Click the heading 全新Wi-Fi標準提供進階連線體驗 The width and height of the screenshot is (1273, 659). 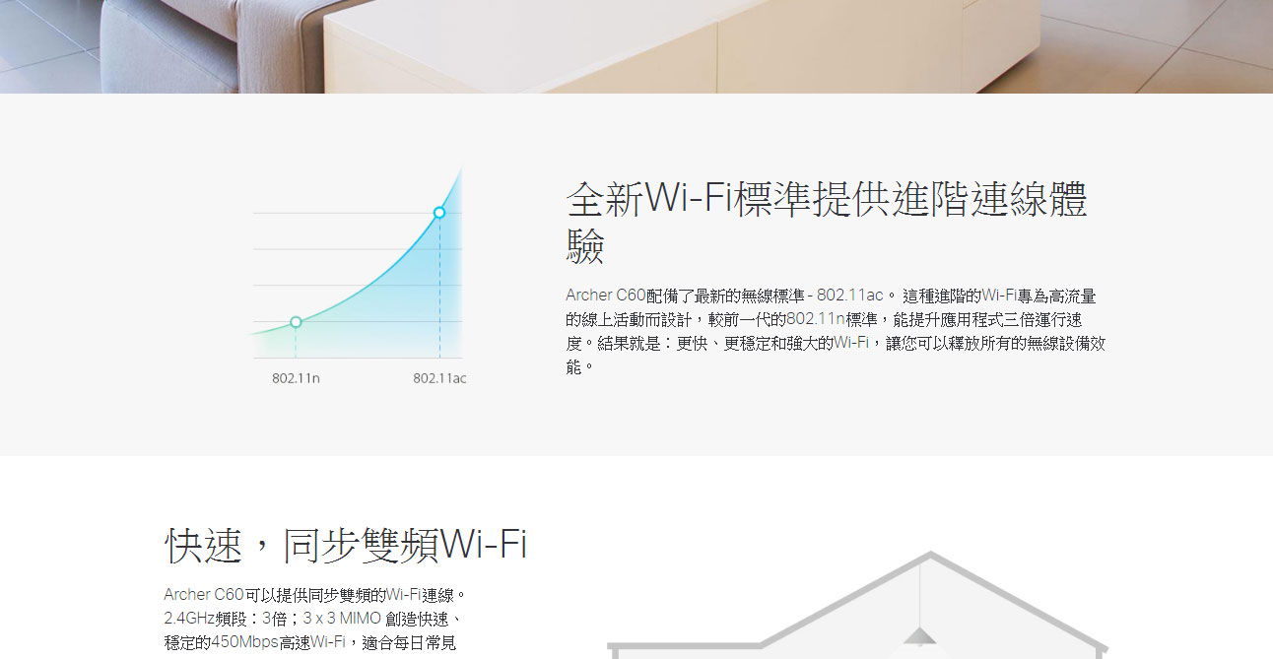click(827, 224)
